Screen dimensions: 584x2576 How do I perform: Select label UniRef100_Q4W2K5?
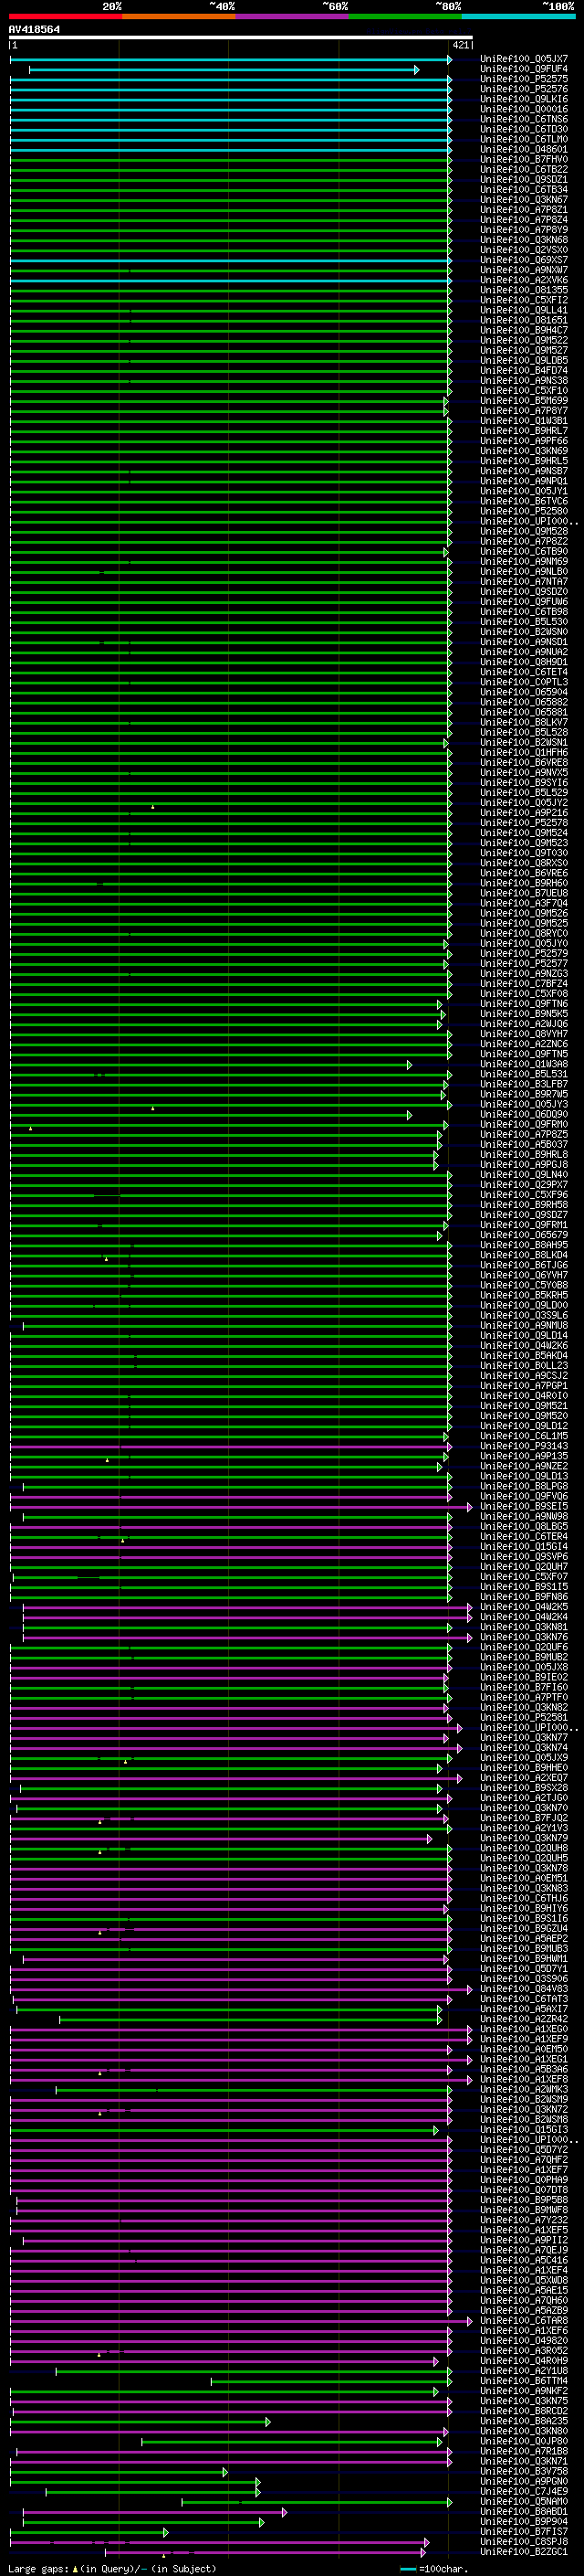(524, 1607)
